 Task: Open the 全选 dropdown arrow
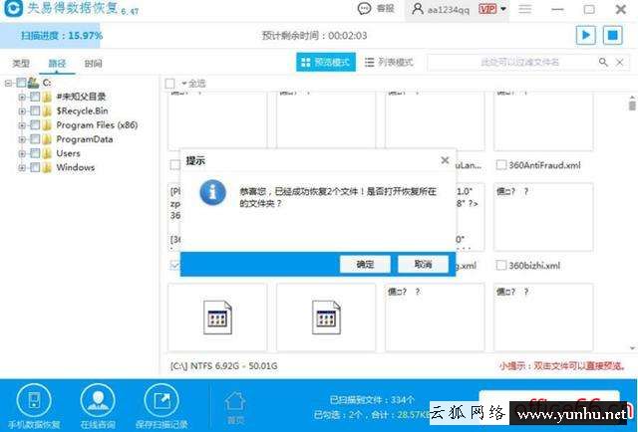[x=183, y=84]
